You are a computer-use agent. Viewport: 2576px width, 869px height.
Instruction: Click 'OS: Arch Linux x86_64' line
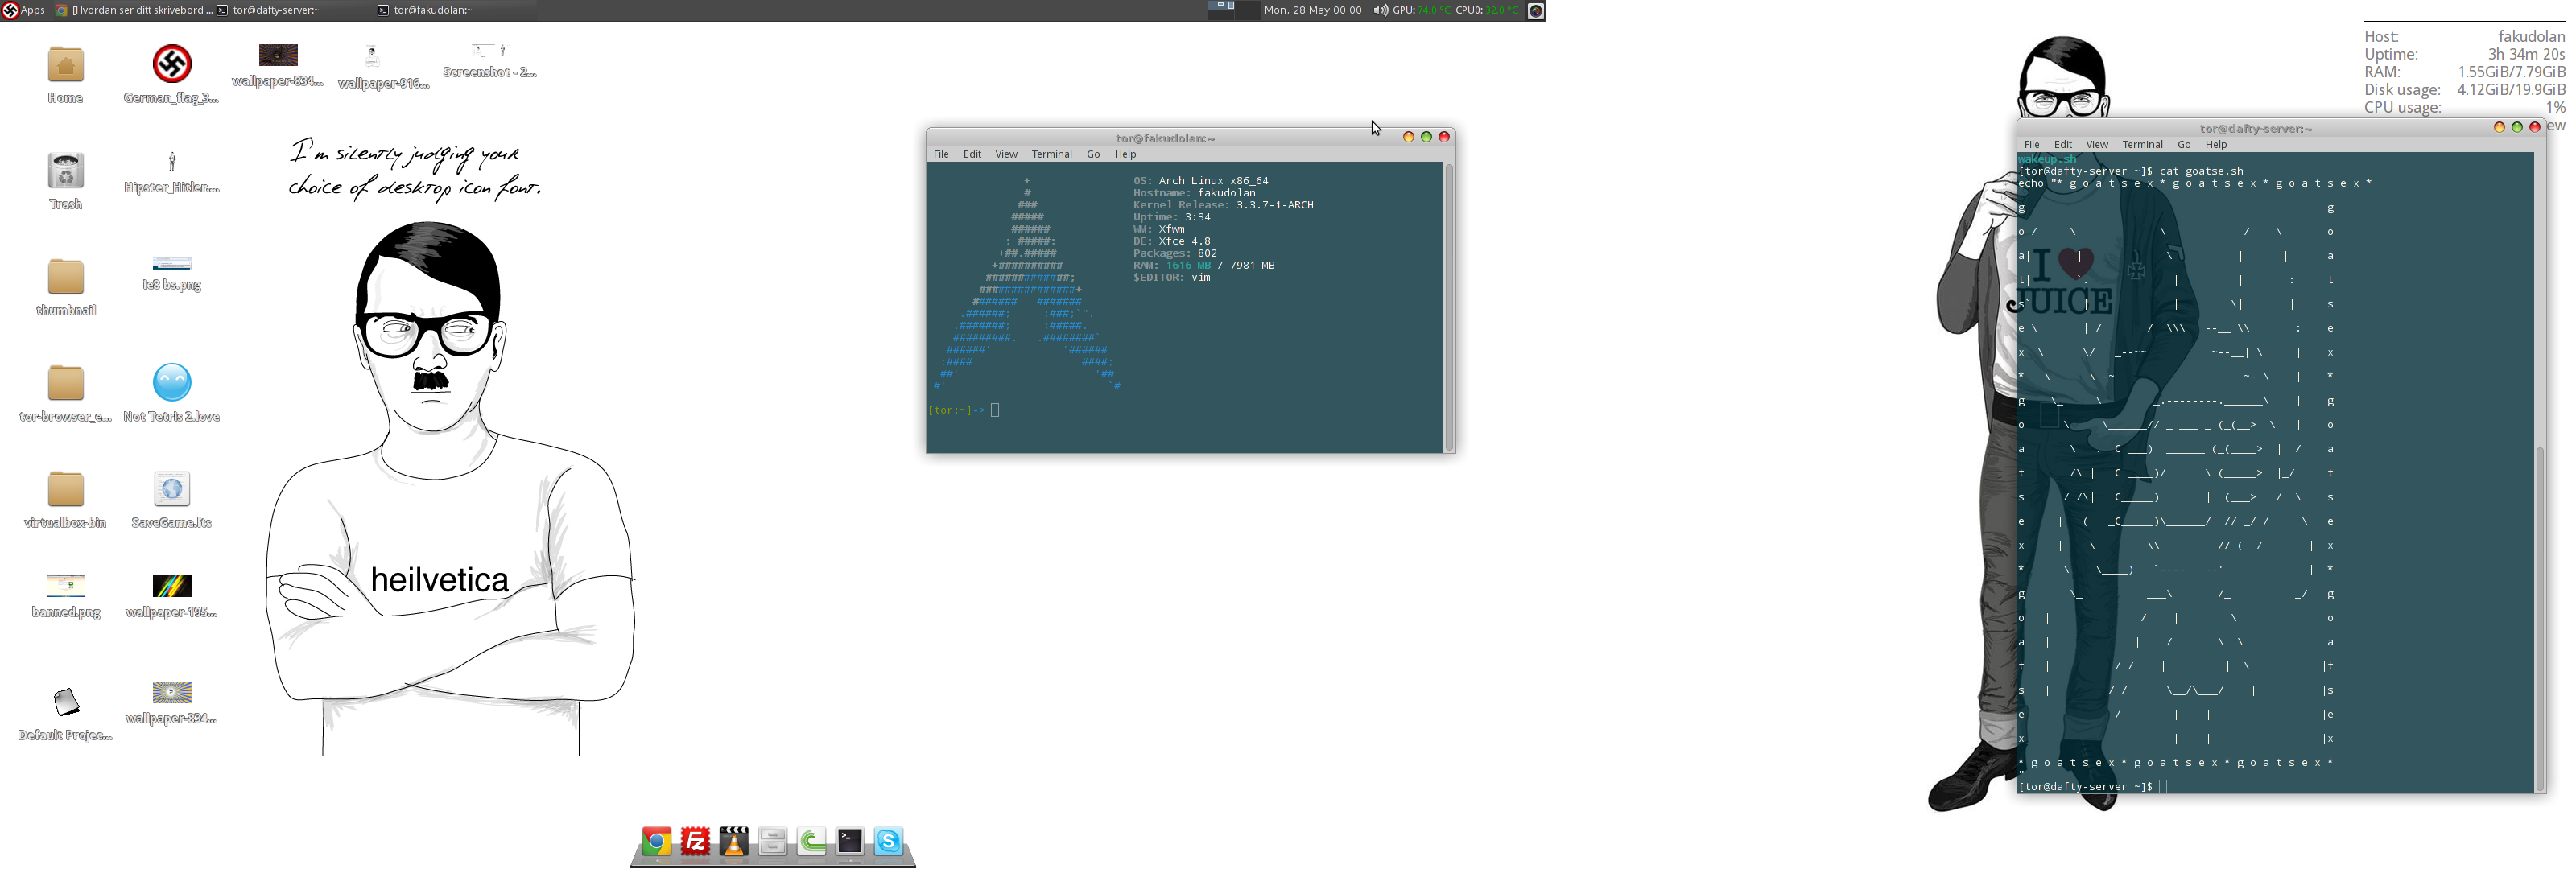pos(1200,181)
